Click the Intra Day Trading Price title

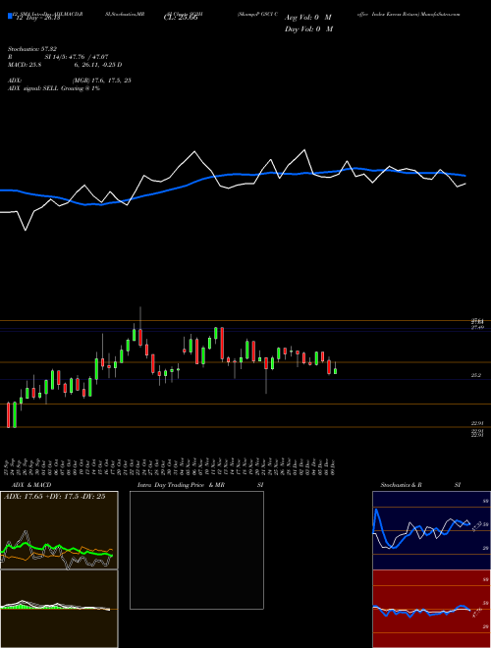coord(200,485)
